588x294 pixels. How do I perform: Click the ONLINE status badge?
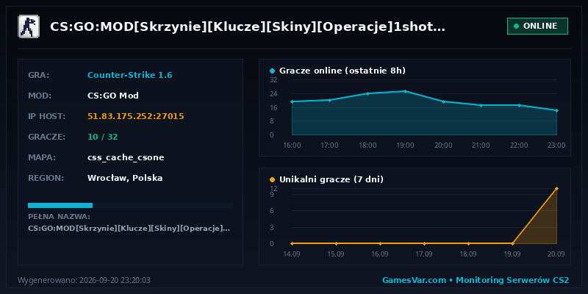537,26
